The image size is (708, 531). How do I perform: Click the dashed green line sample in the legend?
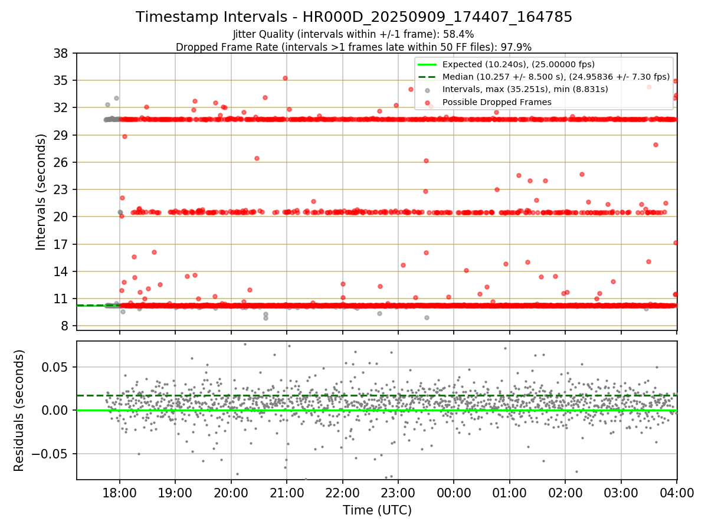click(428, 77)
